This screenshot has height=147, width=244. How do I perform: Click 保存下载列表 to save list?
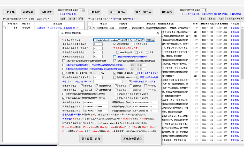point(117,12)
